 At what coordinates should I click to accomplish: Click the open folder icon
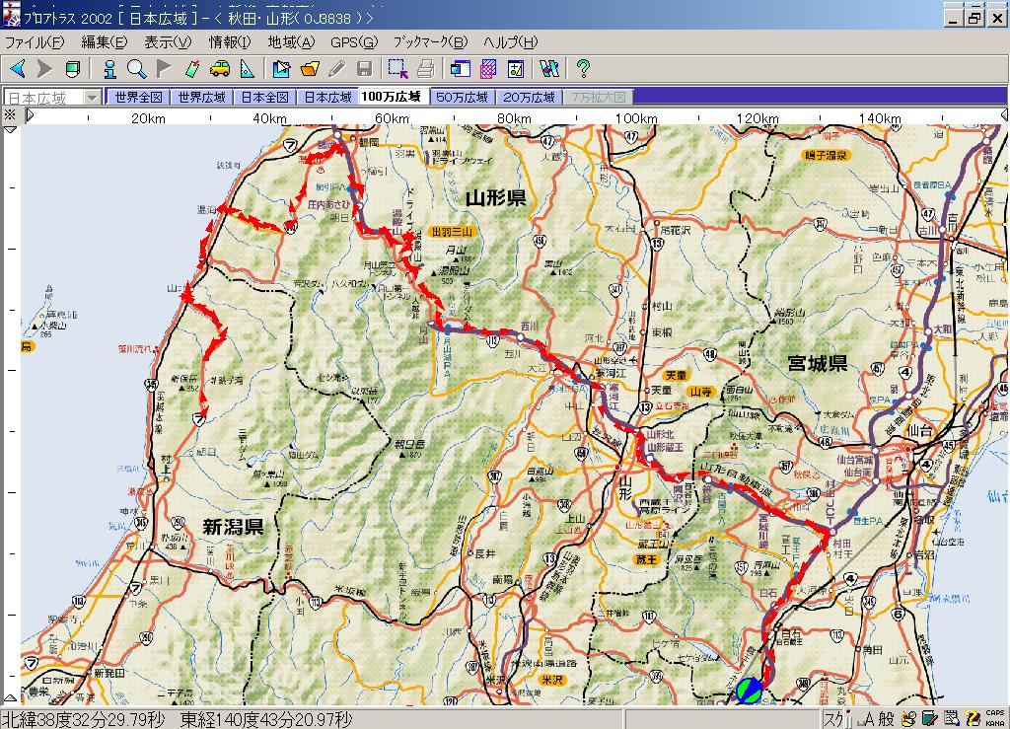pos(310,68)
